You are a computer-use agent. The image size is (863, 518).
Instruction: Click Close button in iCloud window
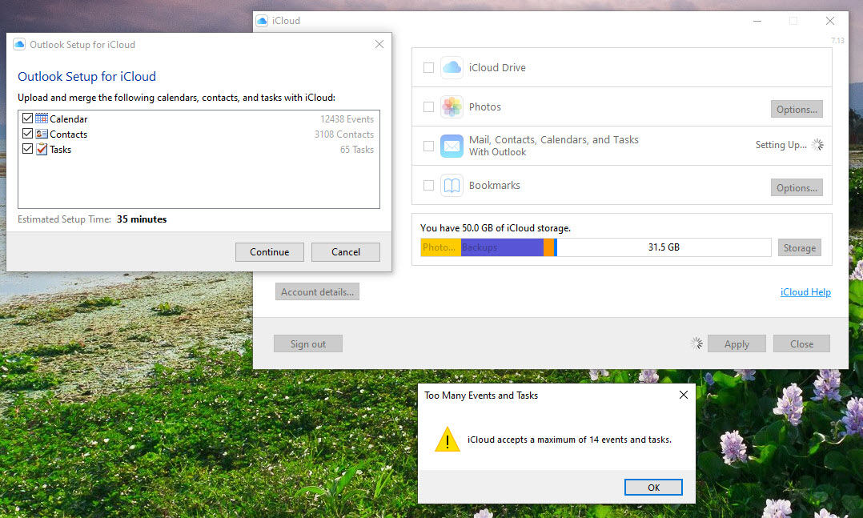coord(801,343)
